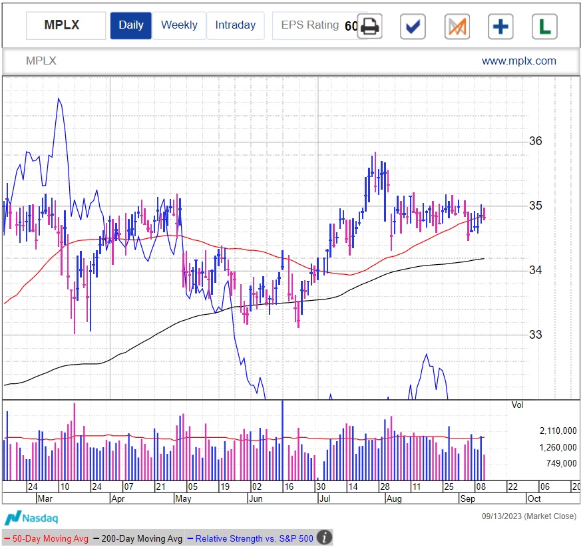Click the blue plus icon
This screenshot has width=583, height=549.
coord(500,27)
